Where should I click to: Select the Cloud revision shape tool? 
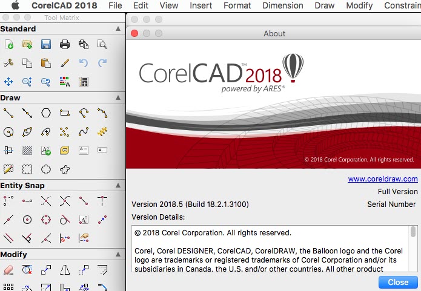tap(65, 169)
